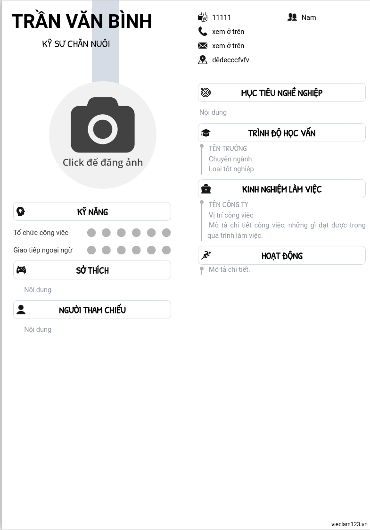Open the vieclam123.vn link

point(349,524)
